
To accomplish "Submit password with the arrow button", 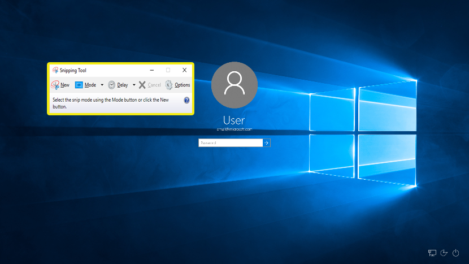I will [267, 143].
